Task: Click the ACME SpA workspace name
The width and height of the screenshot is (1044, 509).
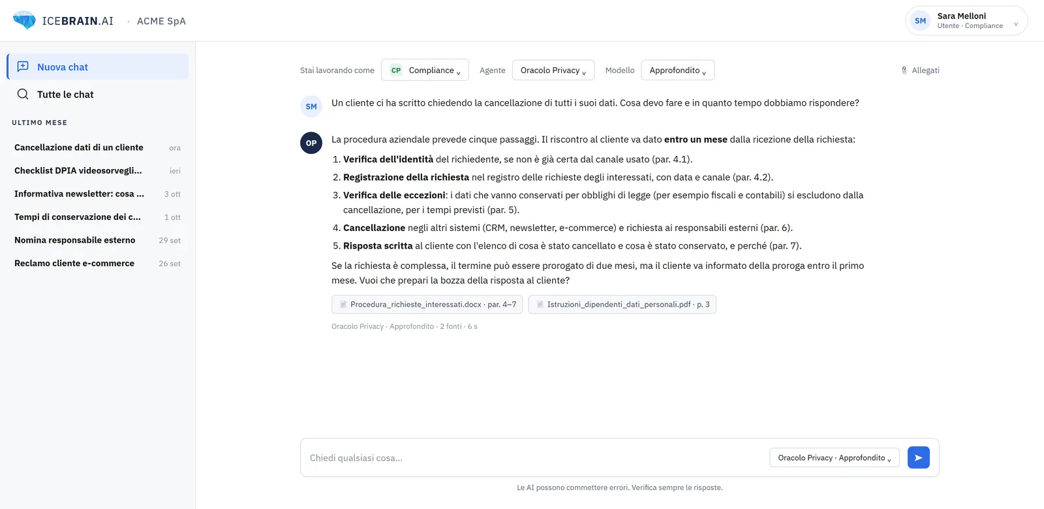Action: point(161,21)
